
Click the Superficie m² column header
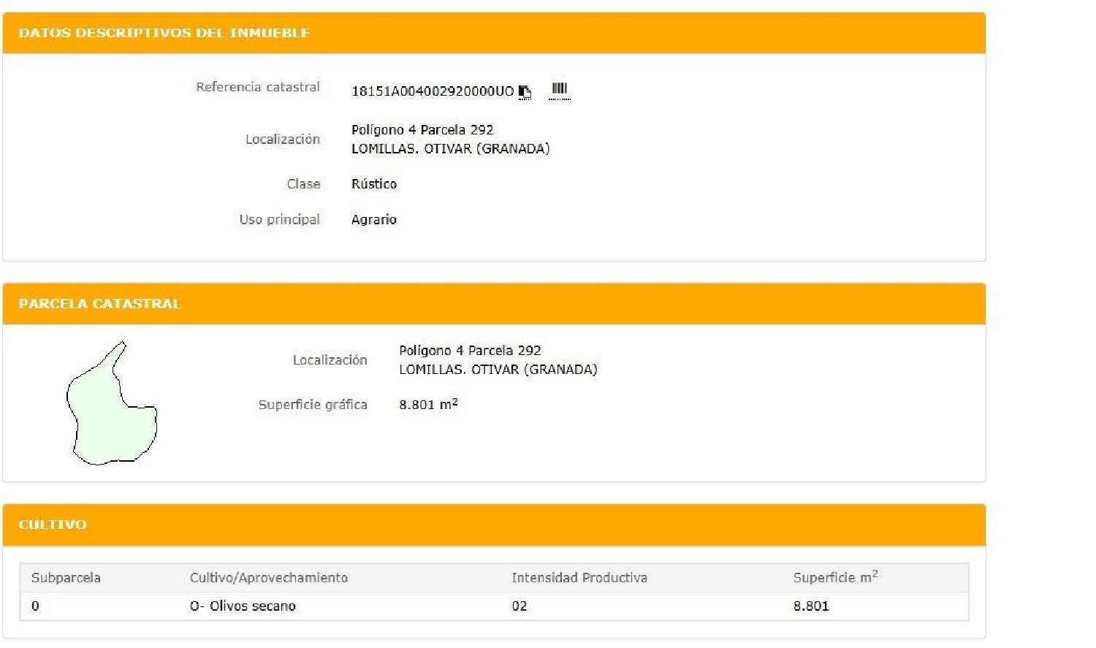(x=837, y=576)
